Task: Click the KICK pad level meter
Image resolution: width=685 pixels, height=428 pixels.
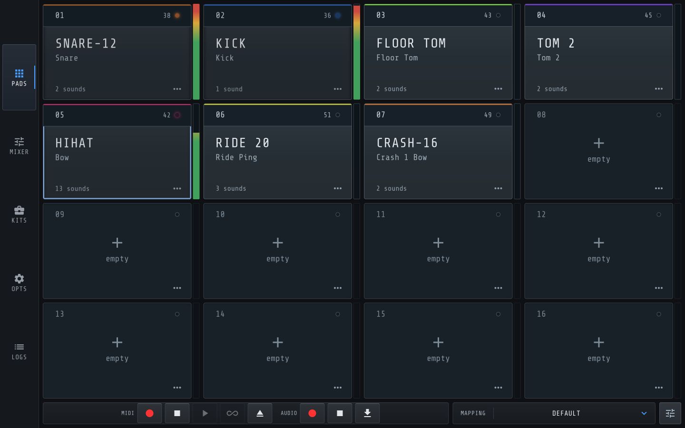Action: tap(357, 52)
